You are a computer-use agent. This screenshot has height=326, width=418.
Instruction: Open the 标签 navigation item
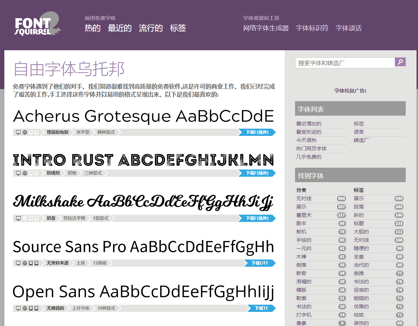click(x=178, y=28)
